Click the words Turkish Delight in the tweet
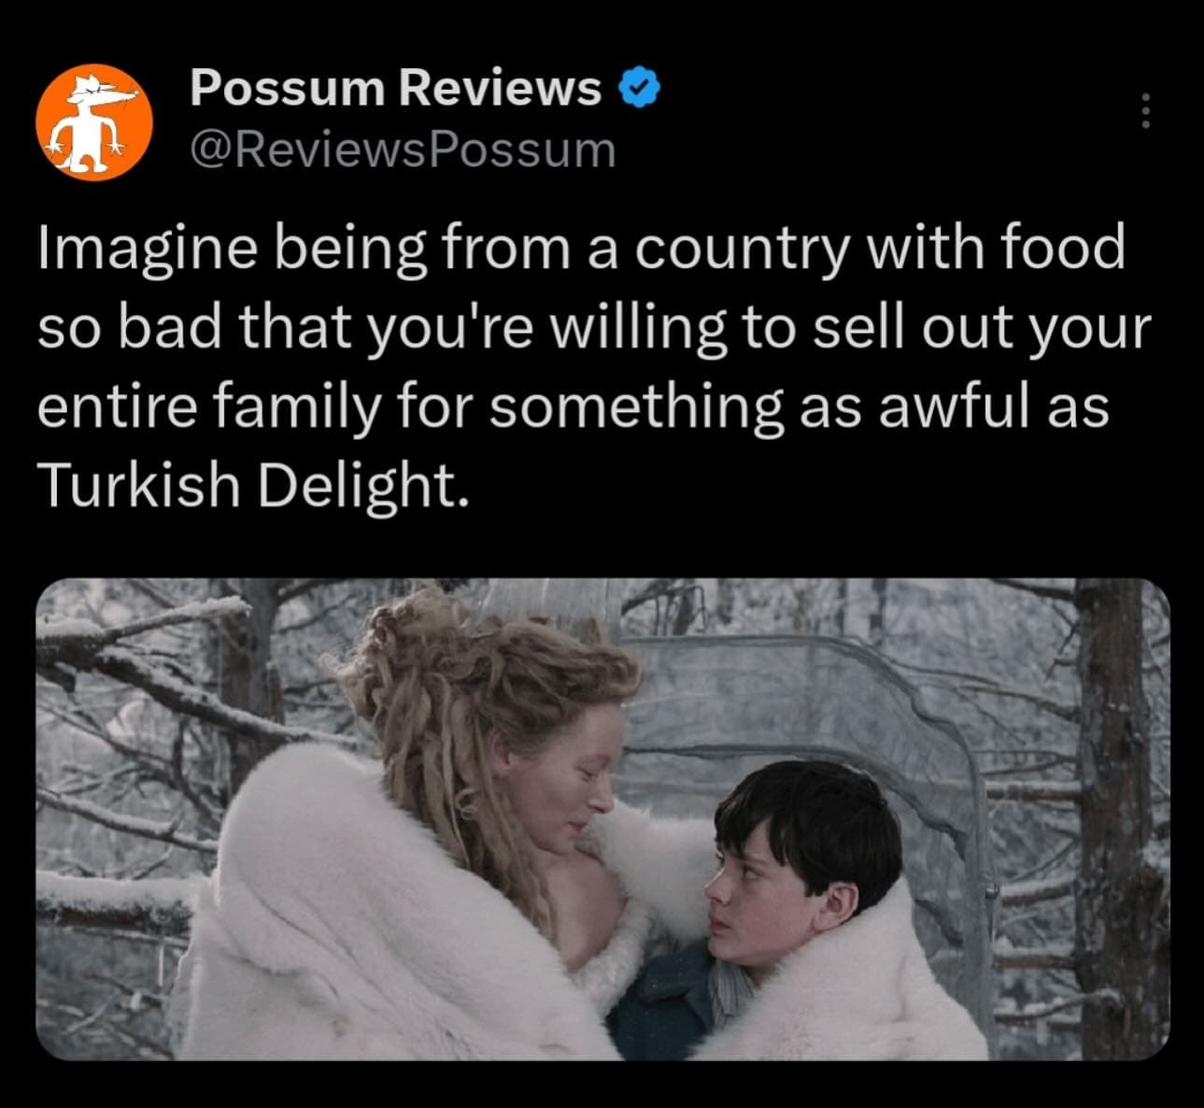This screenshot has width=1204, height=1108. (249, 485)
